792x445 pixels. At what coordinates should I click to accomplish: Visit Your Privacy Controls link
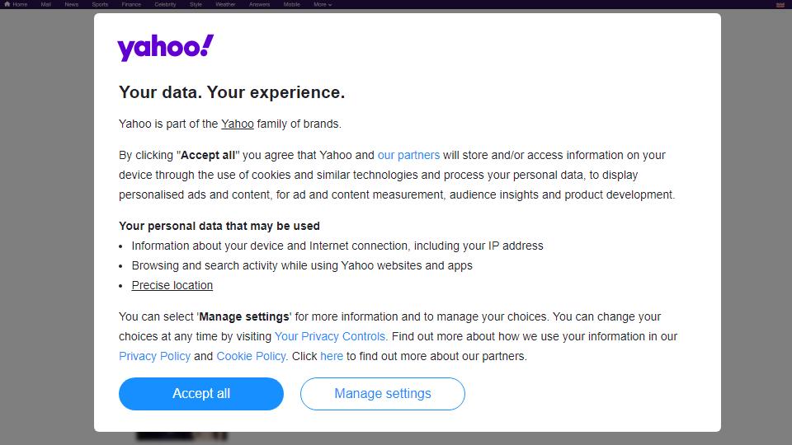(x=330, y=336)
